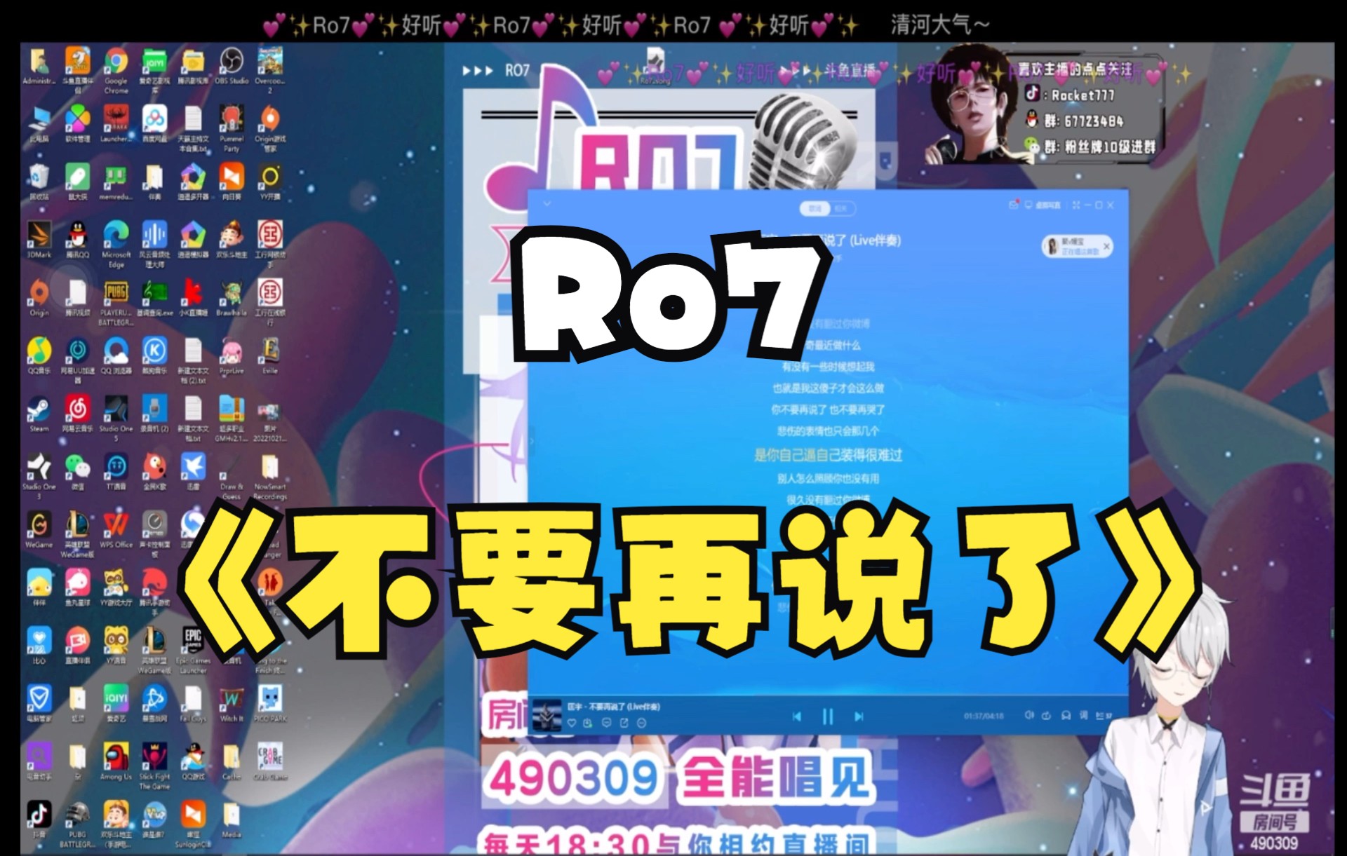Open the Google Chrome desktop shortcut
Viewport: 1347px width, 856px height.
pos(116,69)
